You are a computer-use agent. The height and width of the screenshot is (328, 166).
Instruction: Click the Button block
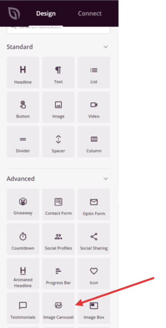click(x=23, y=107)
